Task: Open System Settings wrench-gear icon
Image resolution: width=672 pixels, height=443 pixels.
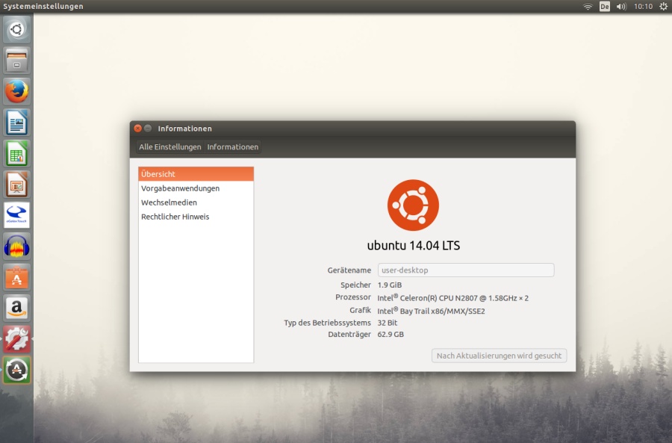Action: click(x=16, y=339)
